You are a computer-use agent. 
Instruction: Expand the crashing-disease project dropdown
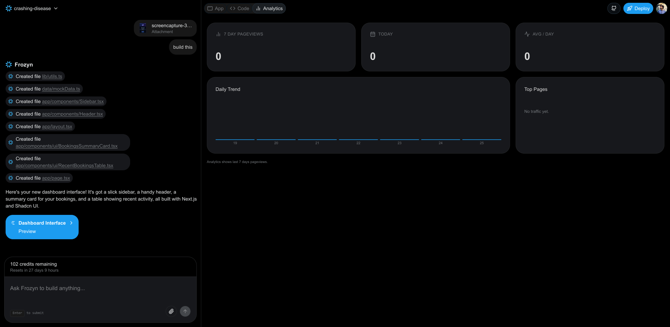click(x=56, y=8)
